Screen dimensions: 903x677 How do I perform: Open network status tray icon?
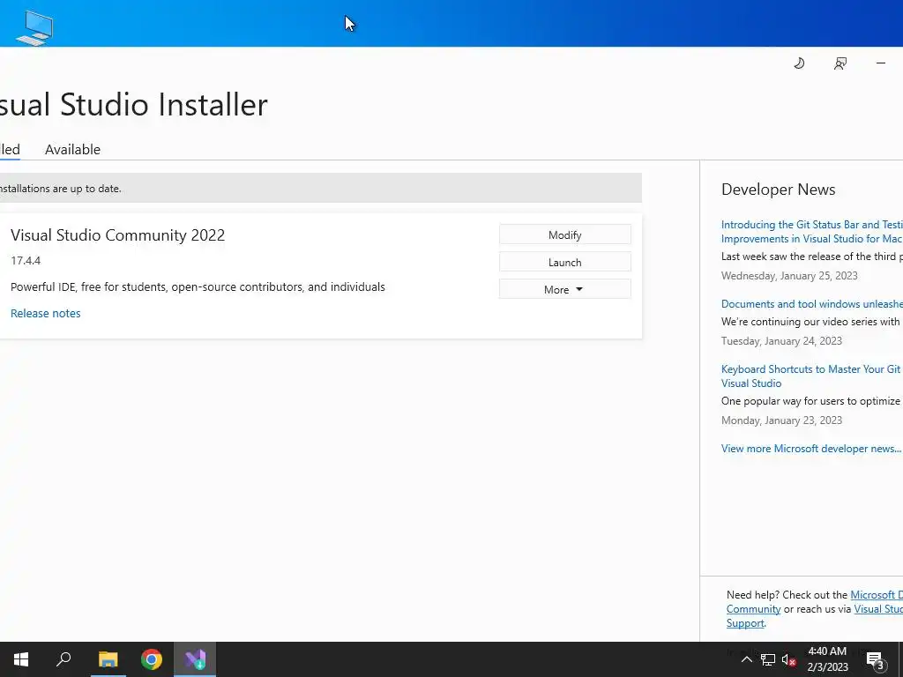tap(768, 659)
